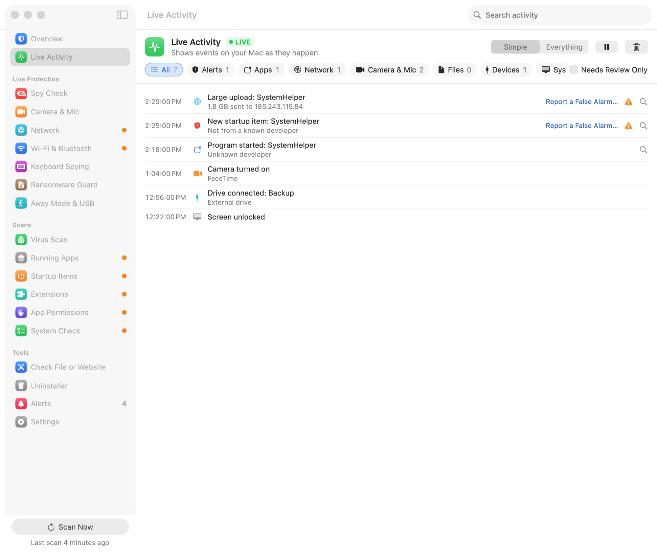The image size is (657, 557).
Task: Open Ransomware Guard in sidebar
Action: pyautogui.click(x=70, y=185)
